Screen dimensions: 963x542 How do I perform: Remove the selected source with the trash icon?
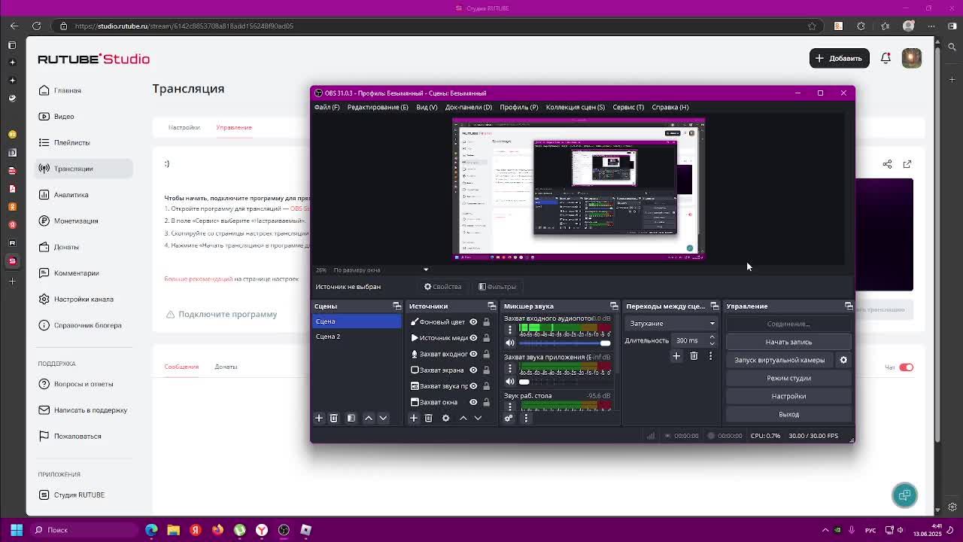(x=429, y=418)
